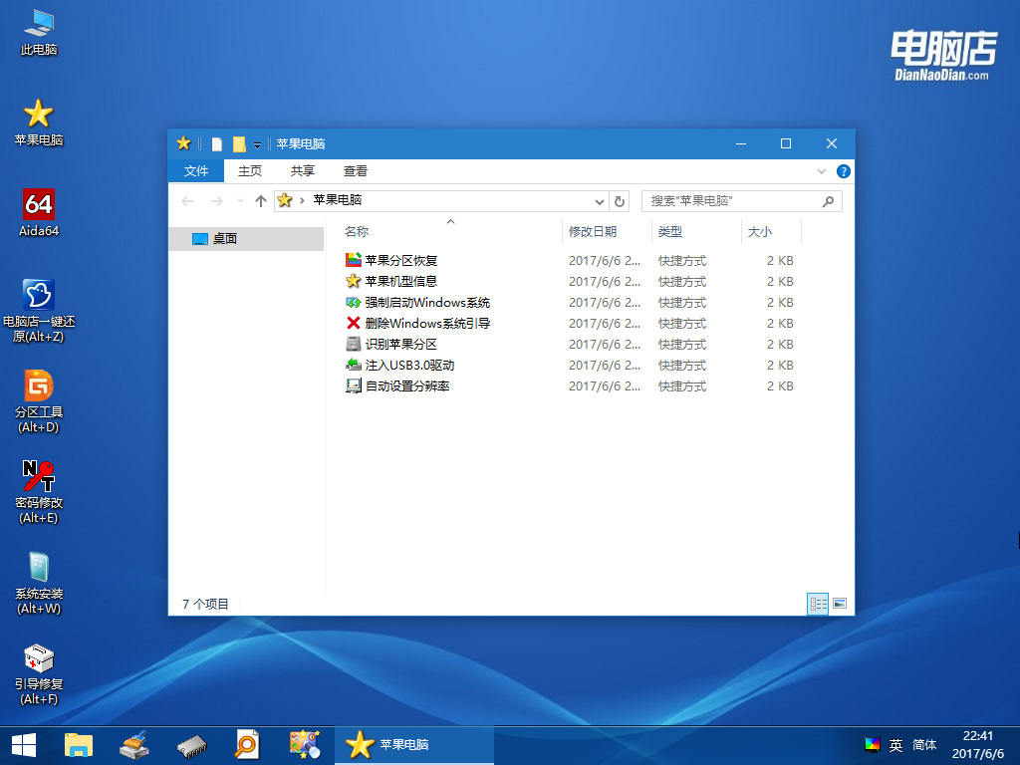
Task: Select the 苹果分区恢复 file name
Action: [401, 260]
